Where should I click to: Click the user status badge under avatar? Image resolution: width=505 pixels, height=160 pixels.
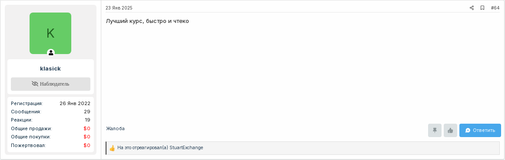coord(51,53)
